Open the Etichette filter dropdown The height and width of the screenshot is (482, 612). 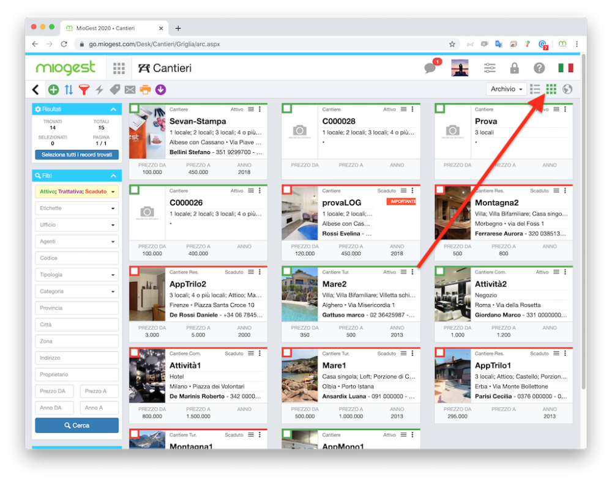[x=77, y=208]
